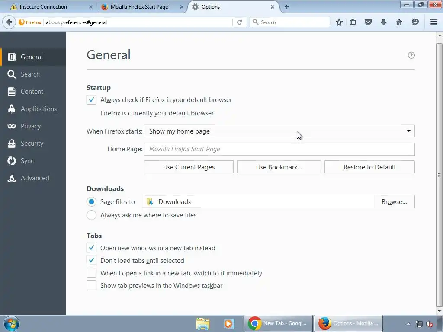443x332 pixels.
Task: Select Always ask me where to save files
Action: point(91,215)
